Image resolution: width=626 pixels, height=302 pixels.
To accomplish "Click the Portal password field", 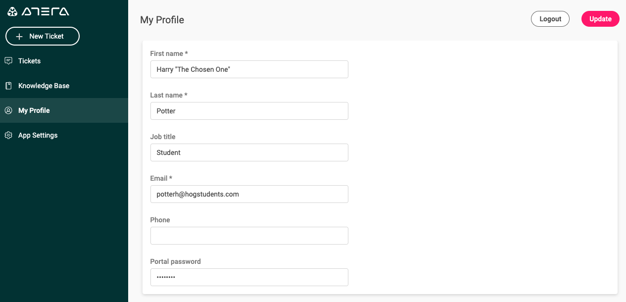I will click(249, 277).
